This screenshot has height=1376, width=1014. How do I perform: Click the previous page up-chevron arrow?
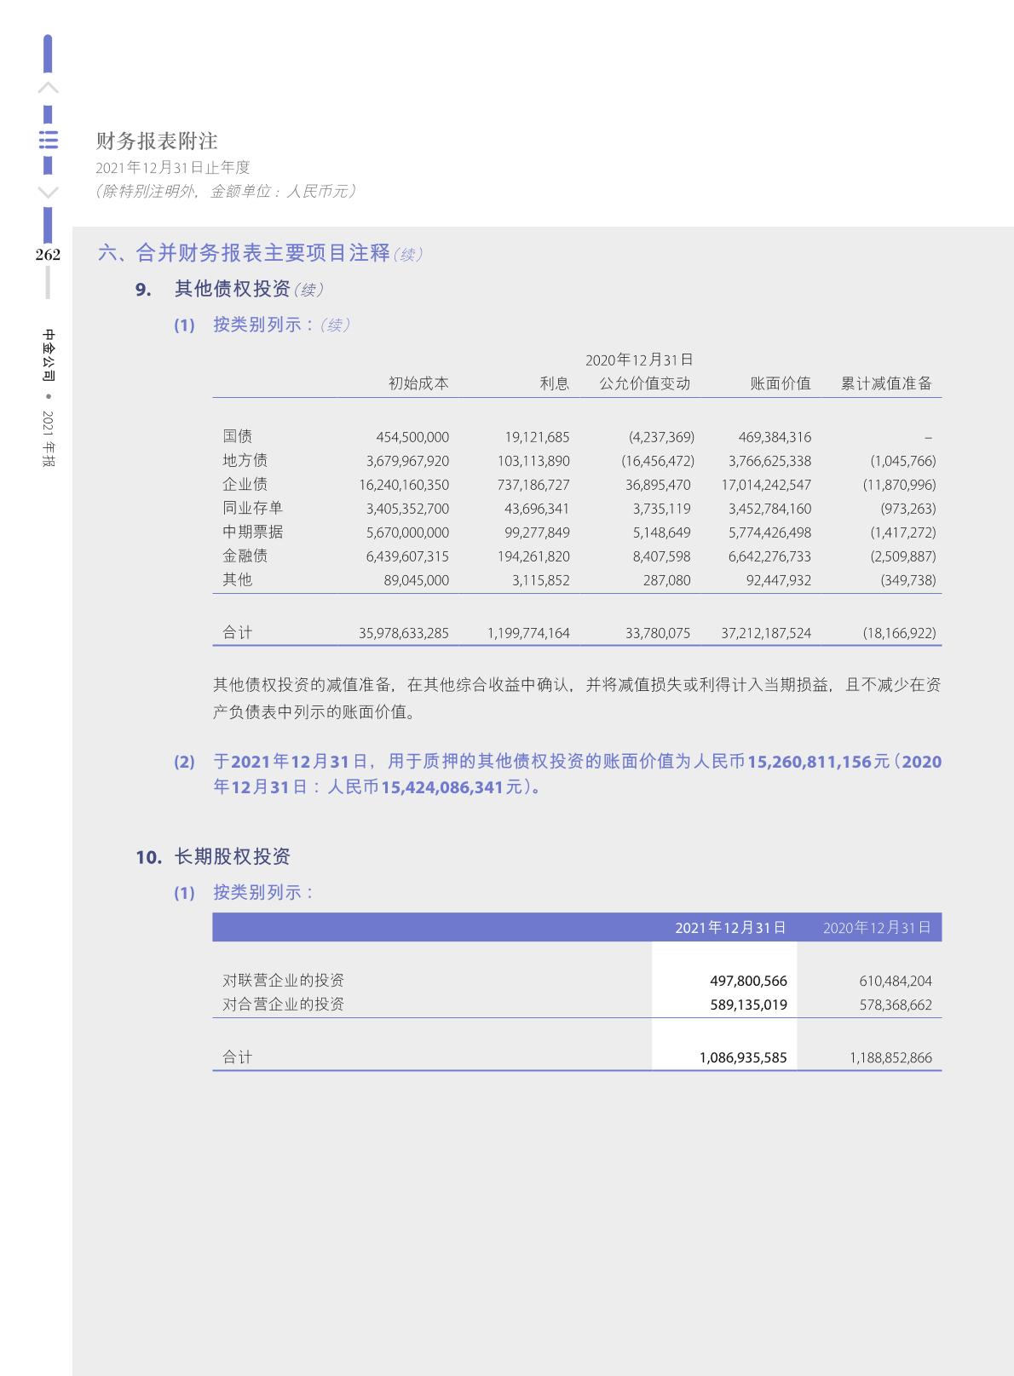49,88
